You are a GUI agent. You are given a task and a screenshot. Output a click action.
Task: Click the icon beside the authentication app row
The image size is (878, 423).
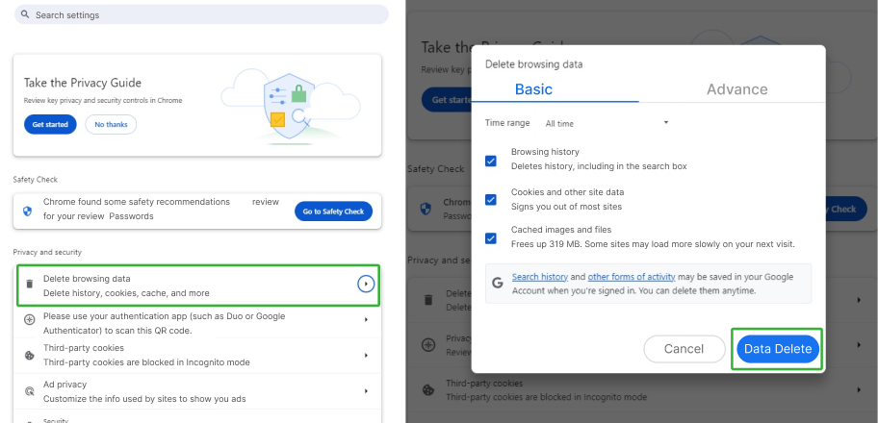pos(30,320)
